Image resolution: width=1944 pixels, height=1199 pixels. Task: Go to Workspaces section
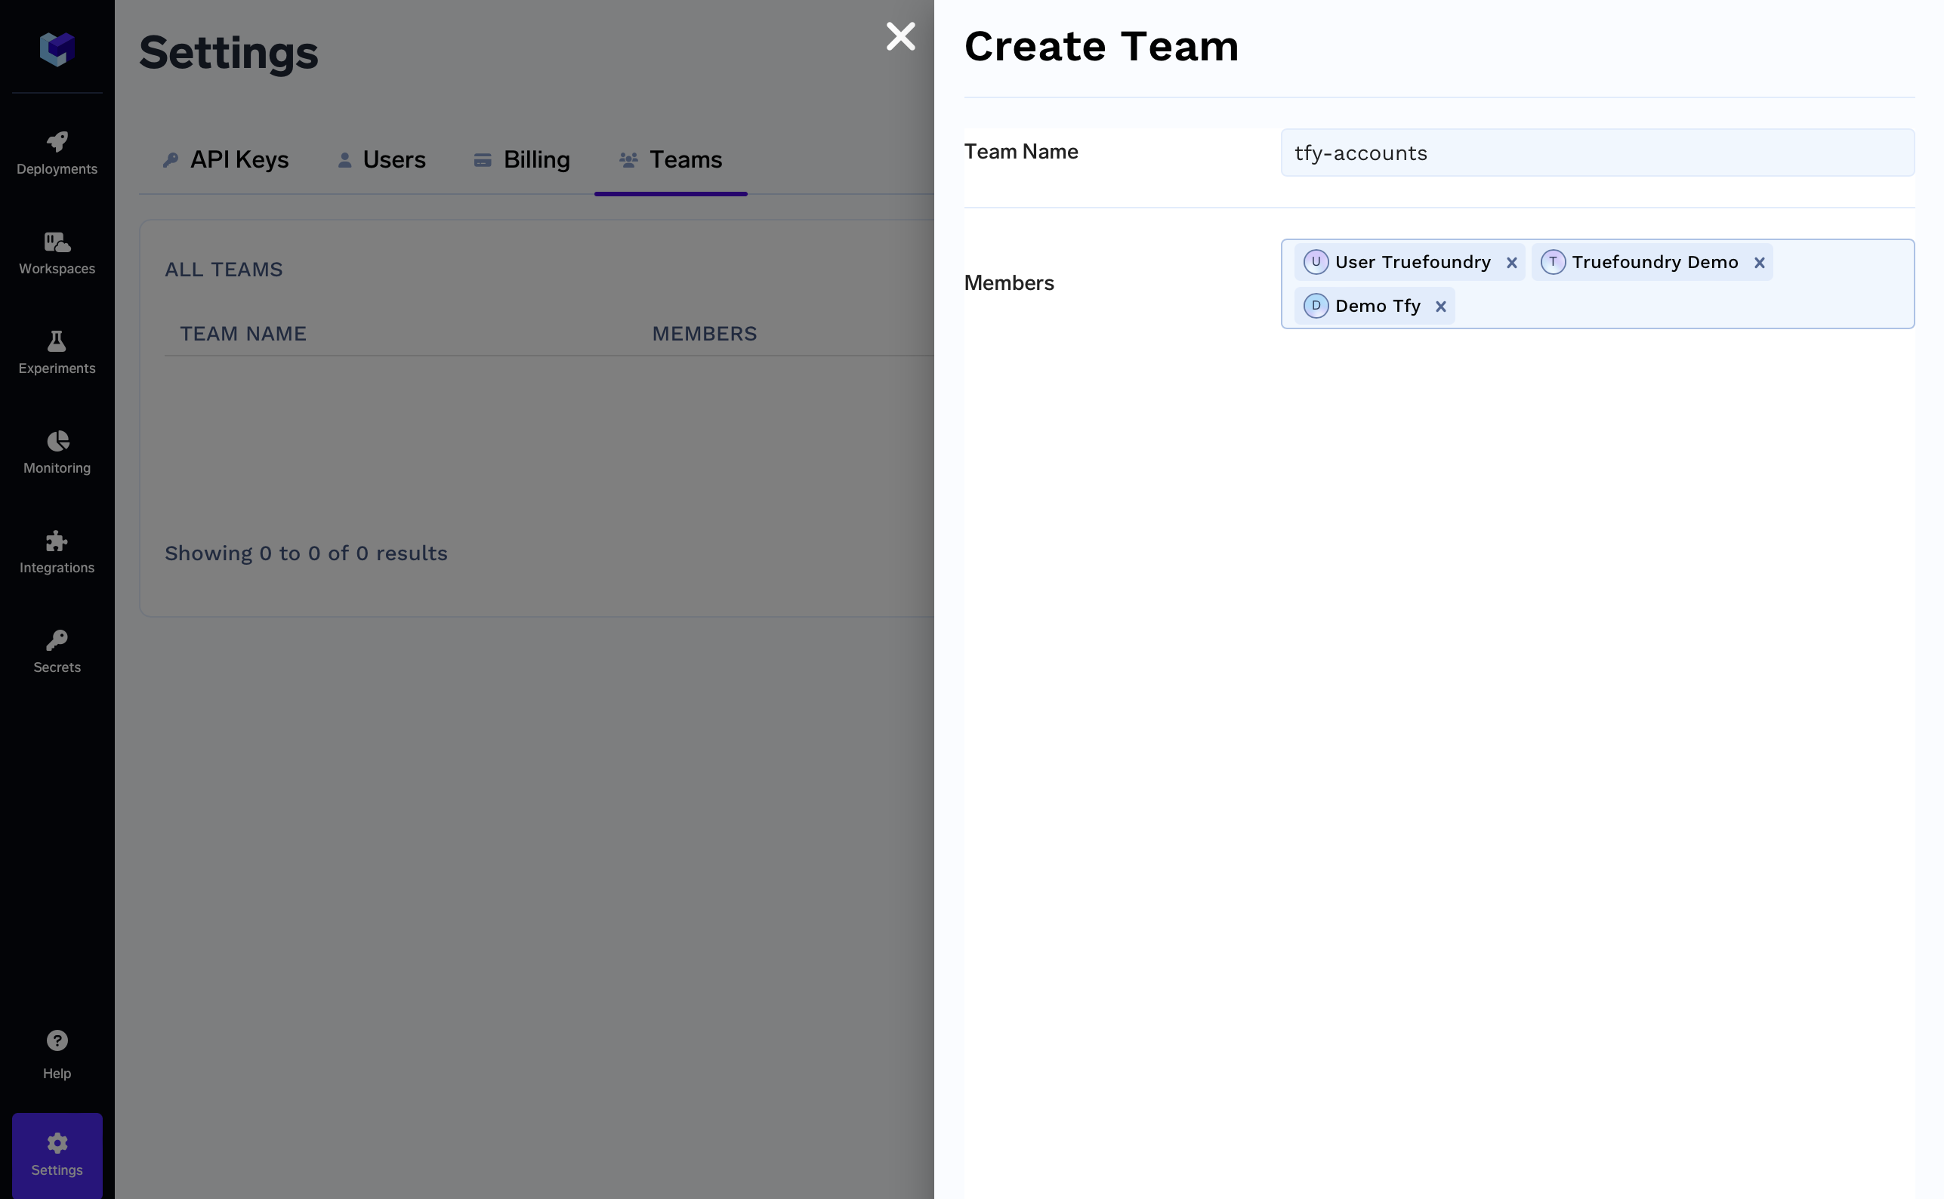click(57, 253)
